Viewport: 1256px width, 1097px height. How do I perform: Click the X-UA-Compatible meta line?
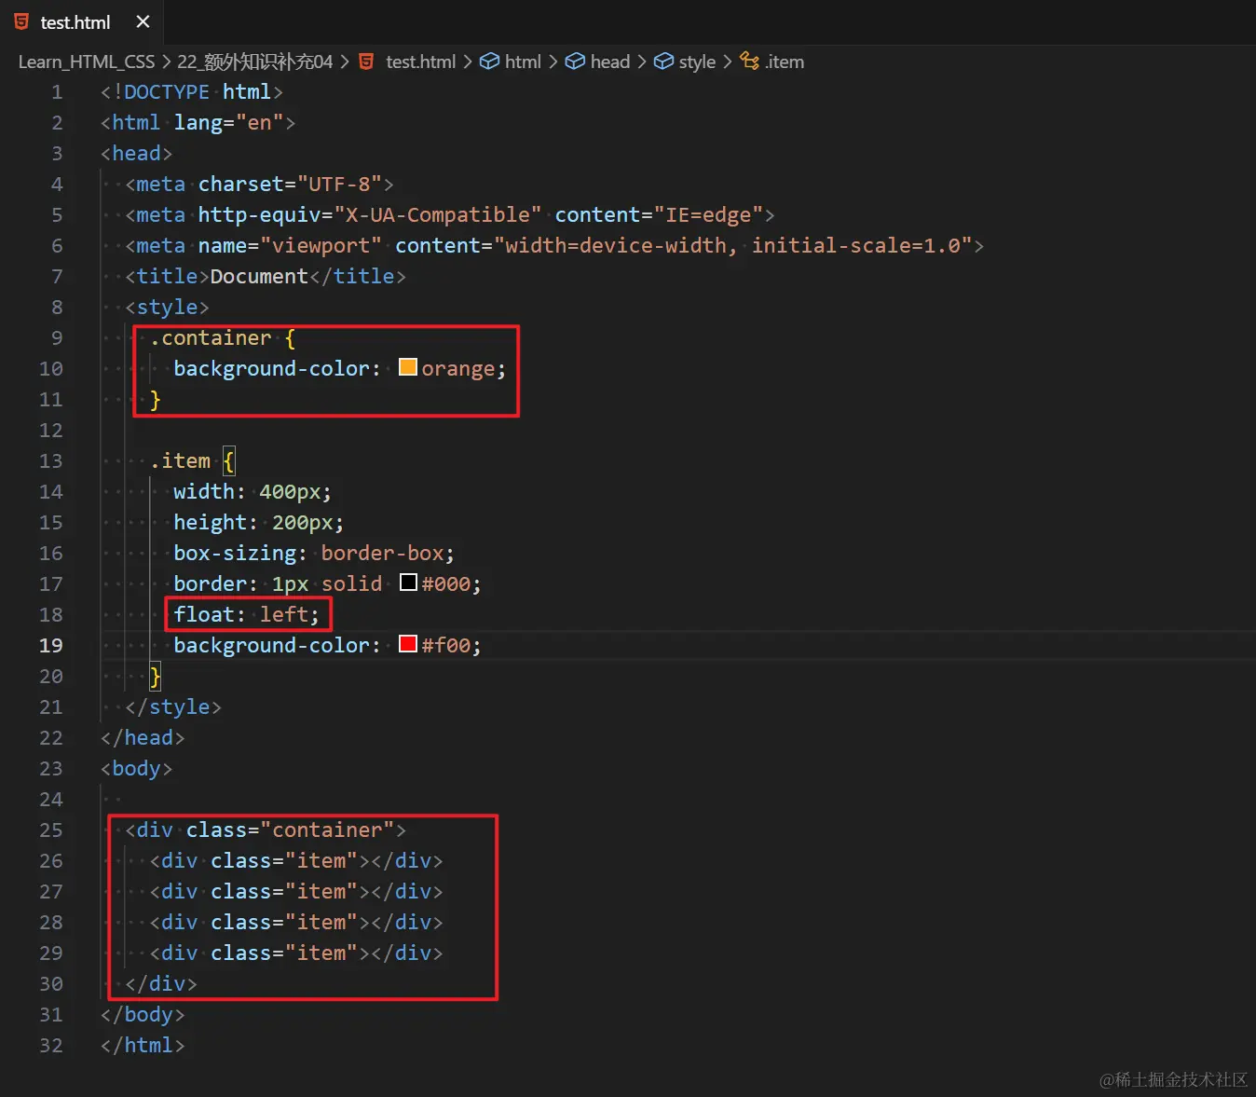click(x=450, y=214)
